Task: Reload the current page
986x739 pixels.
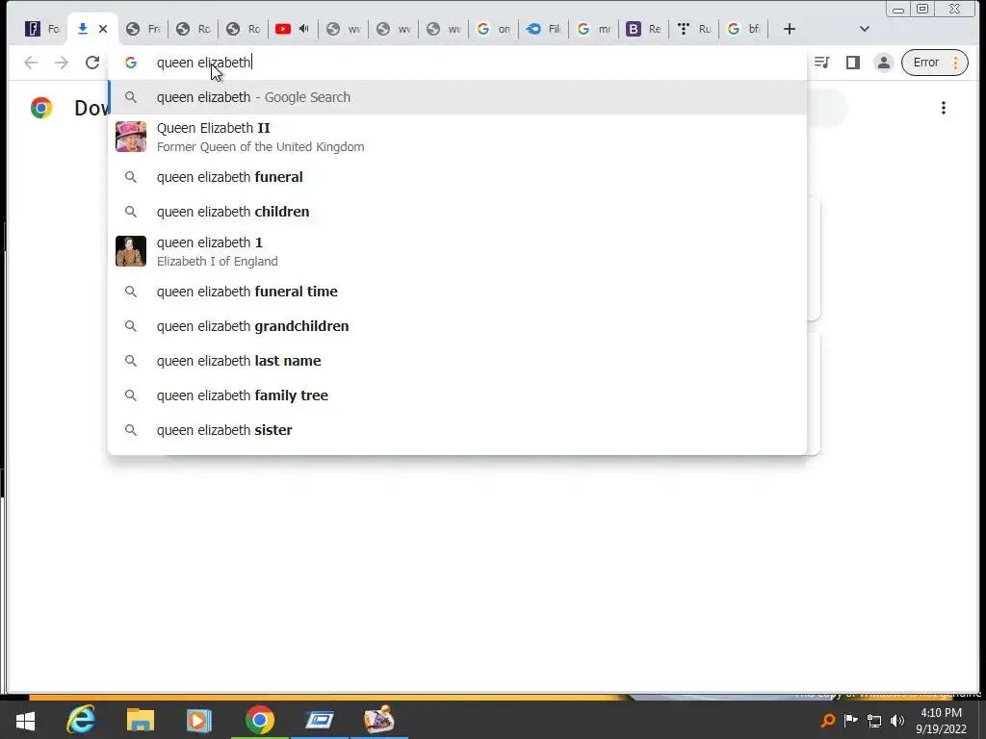Action: 92,63
